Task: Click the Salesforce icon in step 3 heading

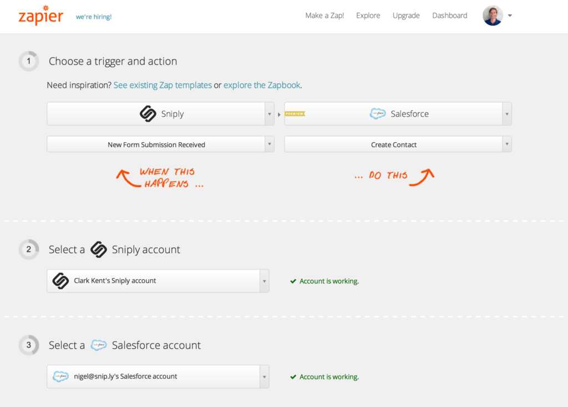Action: [x=98, y=345]
